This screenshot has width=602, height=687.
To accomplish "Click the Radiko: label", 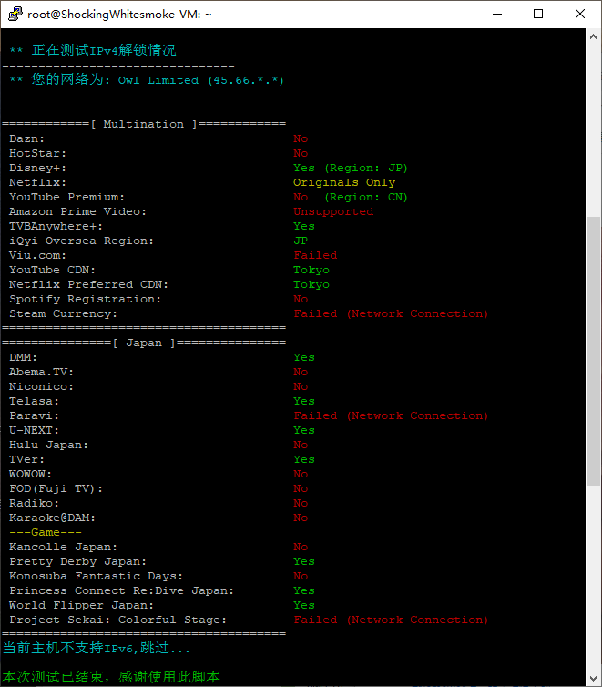I will 34,504.
